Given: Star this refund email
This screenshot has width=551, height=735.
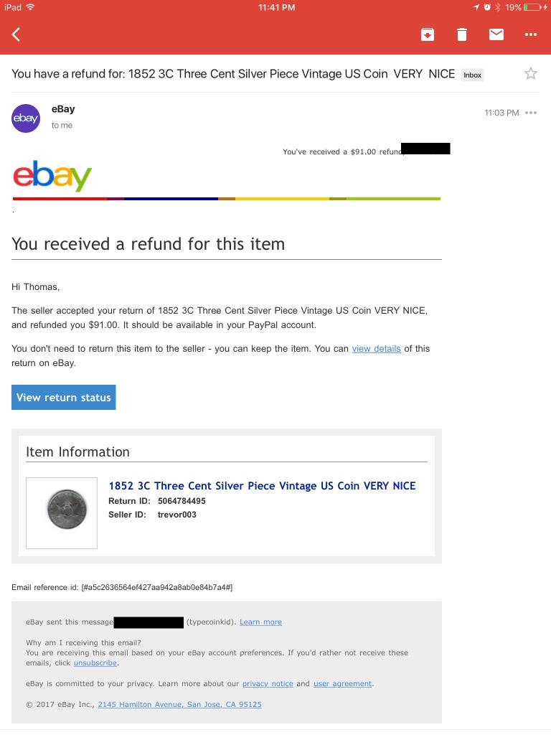Looking at the screenshot, I should pyautogui.click(x=531, y=73).
